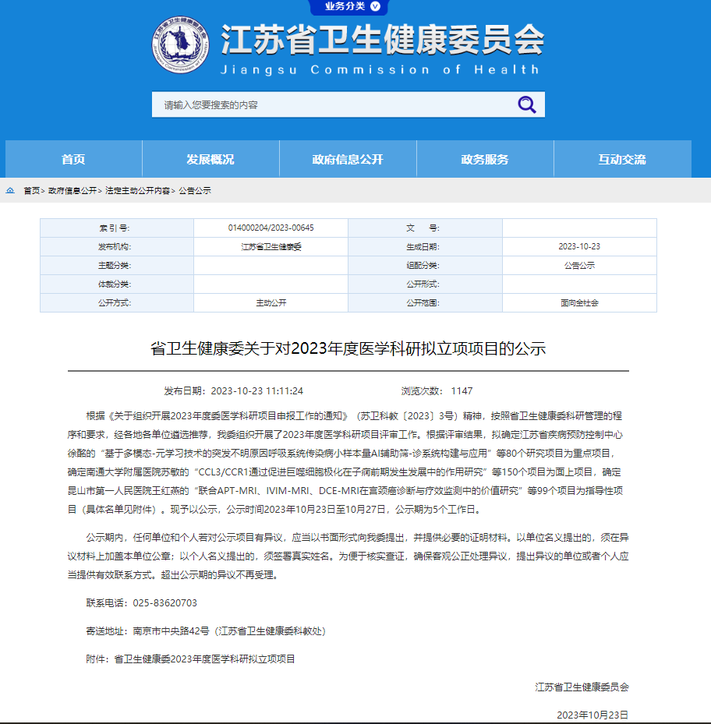Click the site title 江苏省卫生健康委员会
Image resolution: width=711 pixels, height=724 pixels.
click(x=383, y=40)
